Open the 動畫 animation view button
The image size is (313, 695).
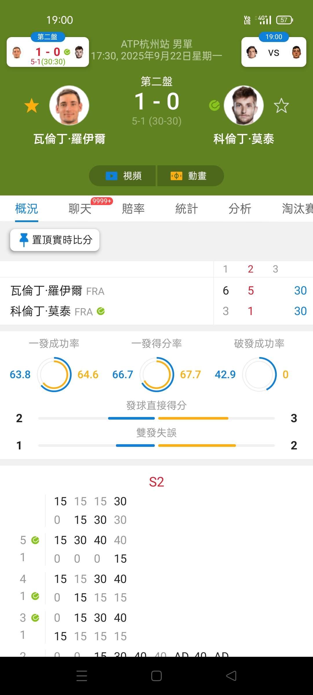pos(190,176)
